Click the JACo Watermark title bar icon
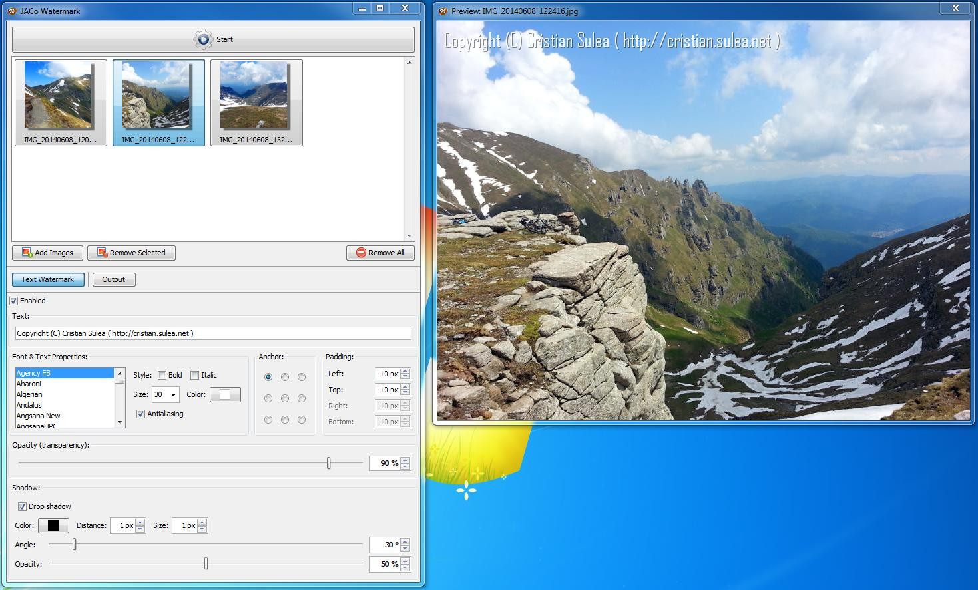The image size is (978, 590). [12, 11]
